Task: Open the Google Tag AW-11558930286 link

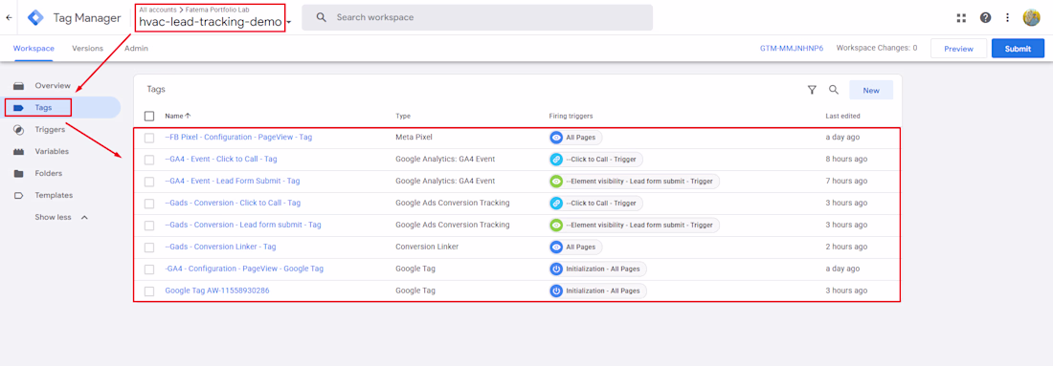Action: click(217, 291)
